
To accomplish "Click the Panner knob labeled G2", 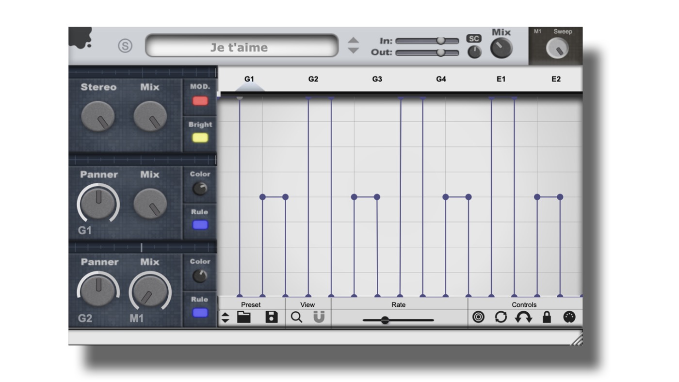I will [98, 290].
